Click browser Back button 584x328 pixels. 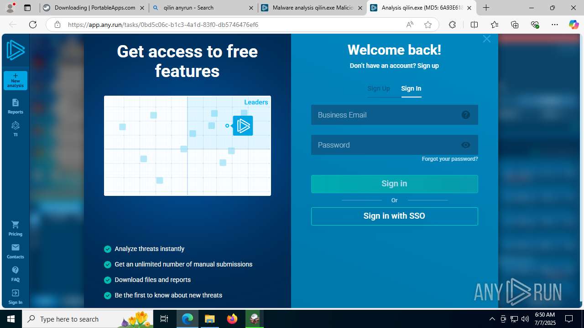(13, 25)
